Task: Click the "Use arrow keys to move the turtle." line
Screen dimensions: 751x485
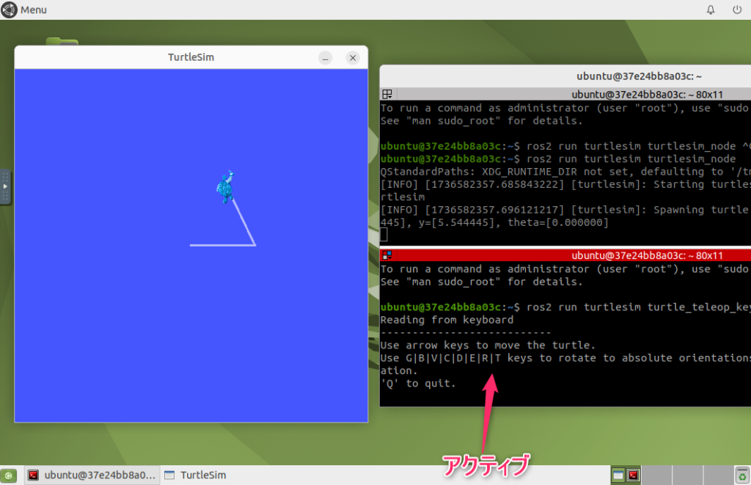Action: 488,345
